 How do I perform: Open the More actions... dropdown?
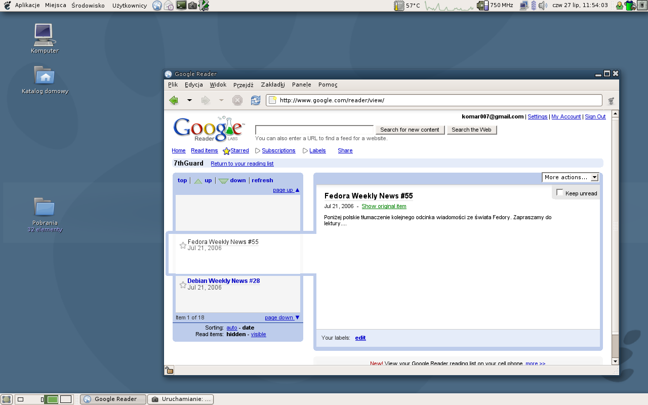point(571,177)
